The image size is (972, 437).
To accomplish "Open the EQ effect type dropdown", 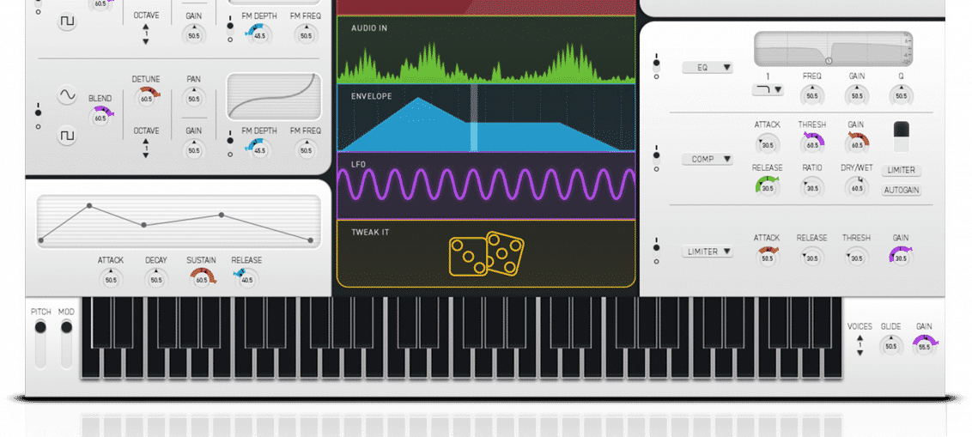I will [x=707, y=67].
